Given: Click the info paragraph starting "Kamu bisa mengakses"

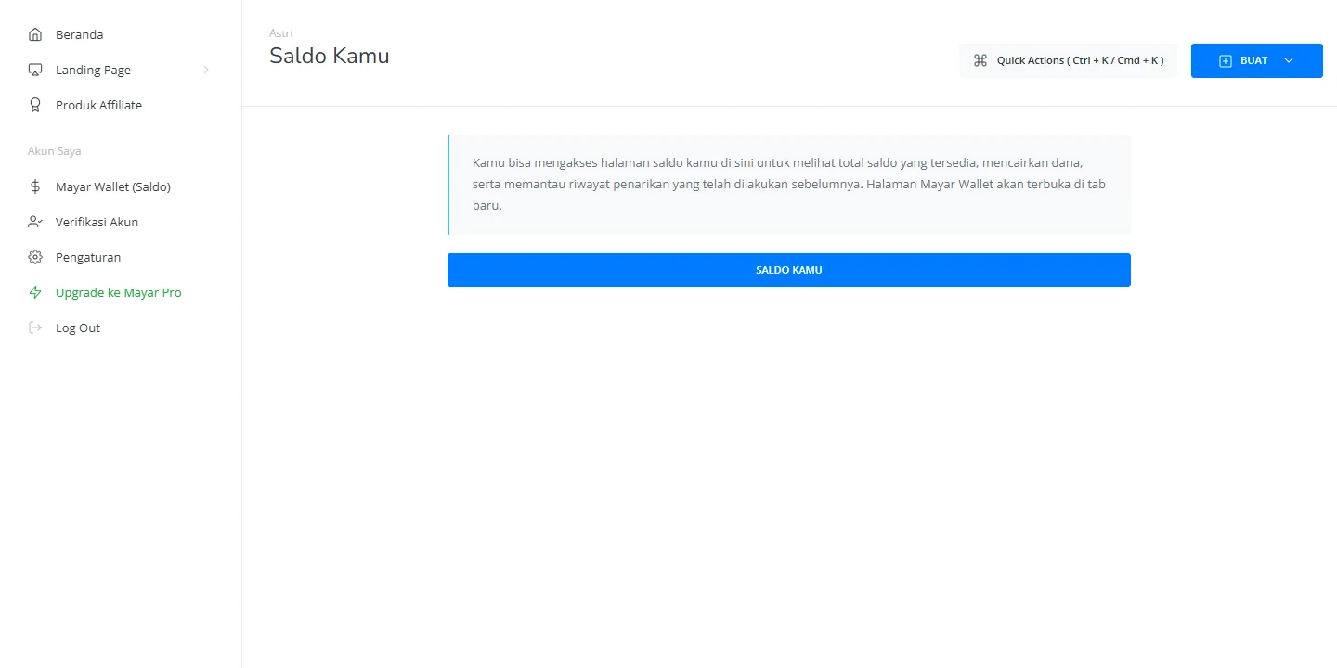Looking at the screenshot, I should (x=789, y=184).
